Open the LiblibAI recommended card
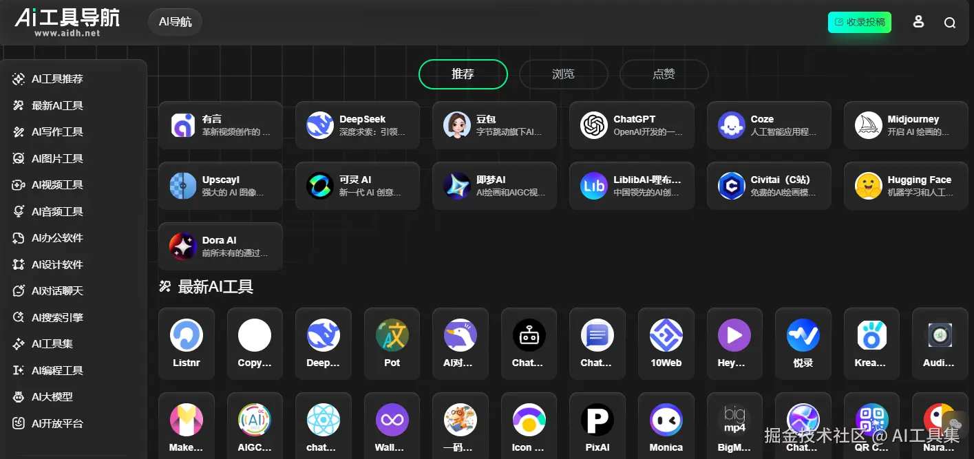 pyautogui.click(x=631, y=186)
